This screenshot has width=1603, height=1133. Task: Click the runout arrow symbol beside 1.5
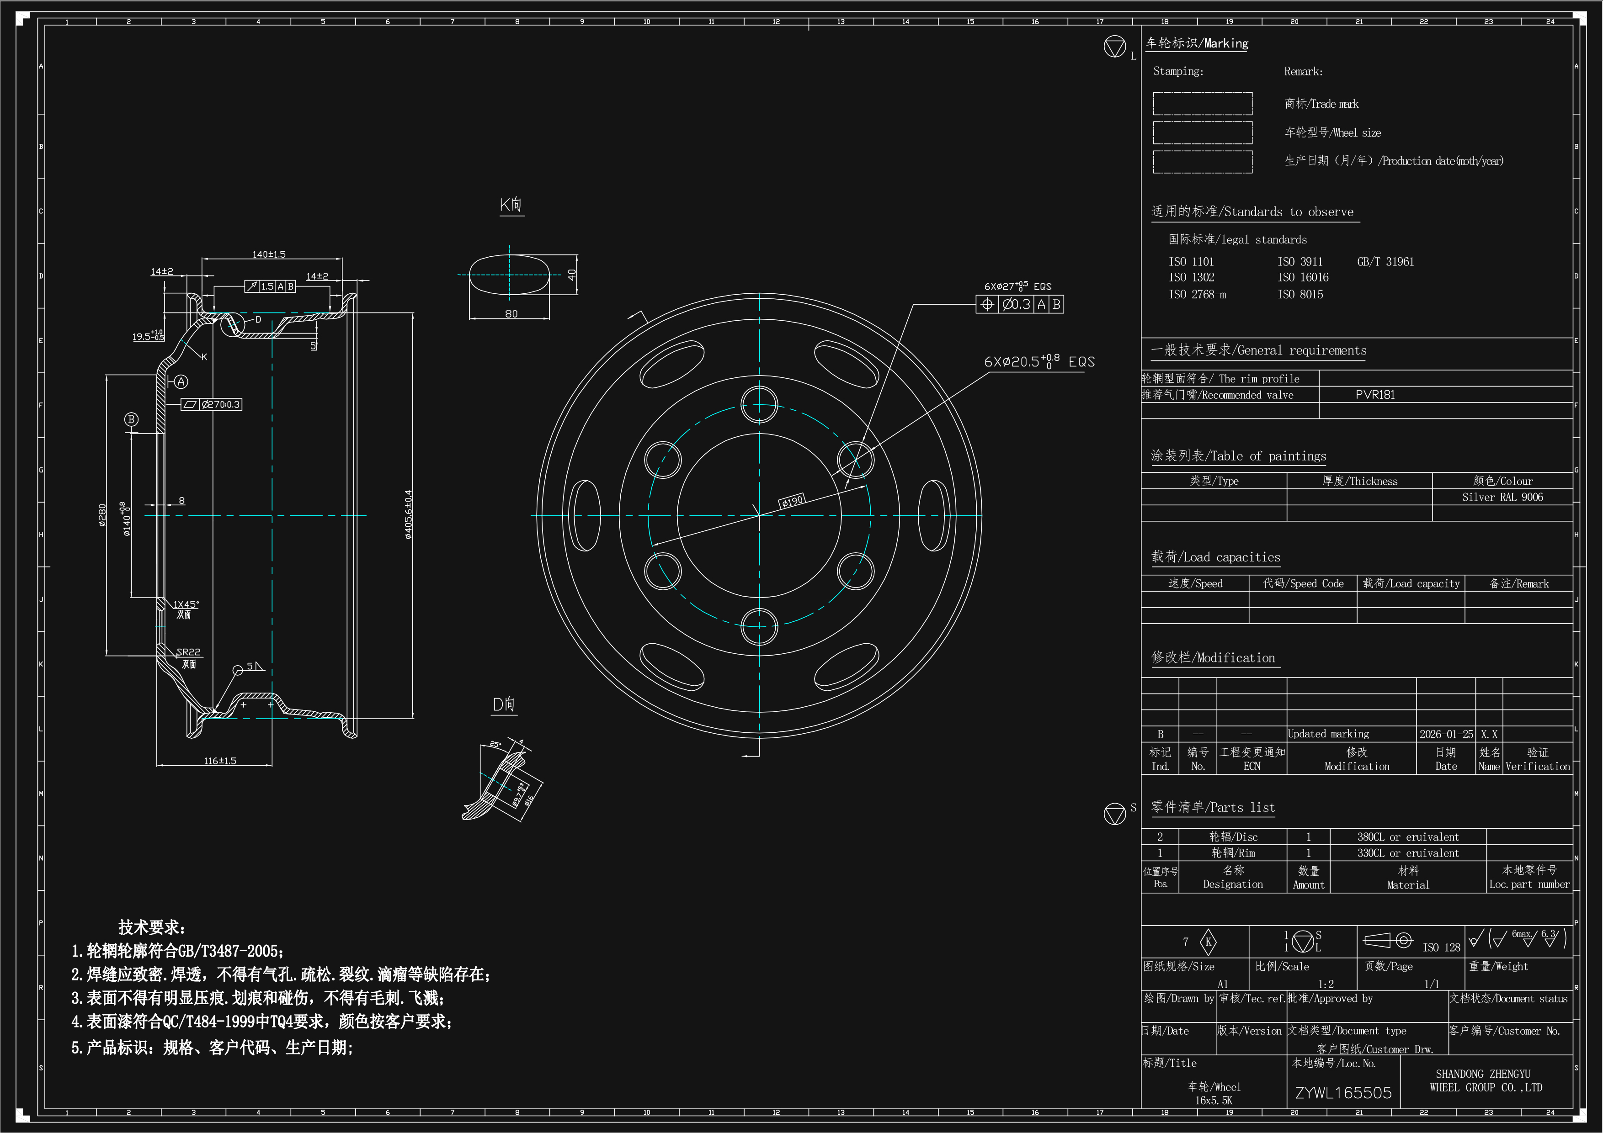pos(251,286)
